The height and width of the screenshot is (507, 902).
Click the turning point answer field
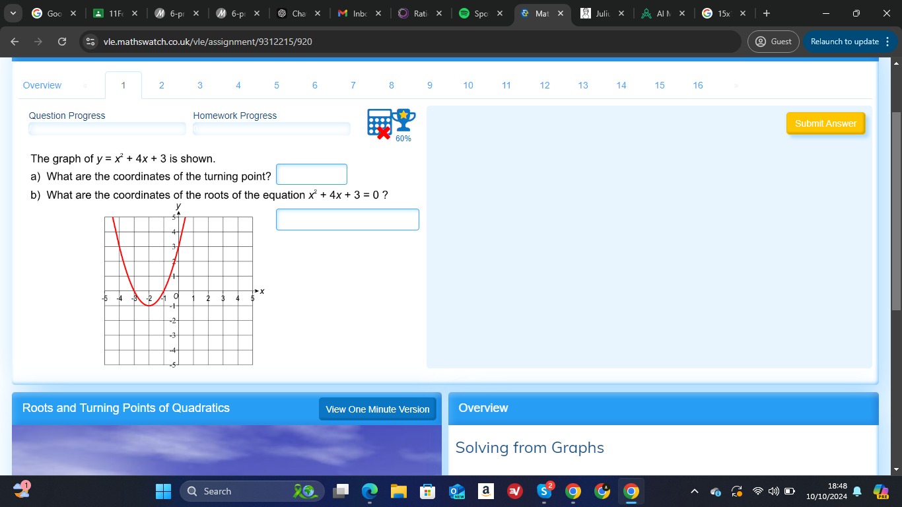(x=312, y=174)
